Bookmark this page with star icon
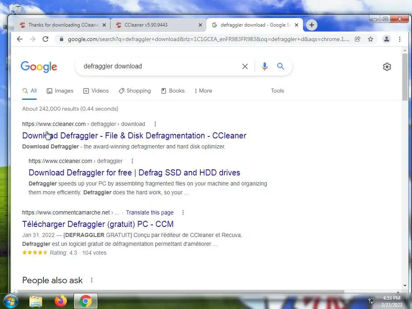412x309 pixels. [x=371, y=39]
